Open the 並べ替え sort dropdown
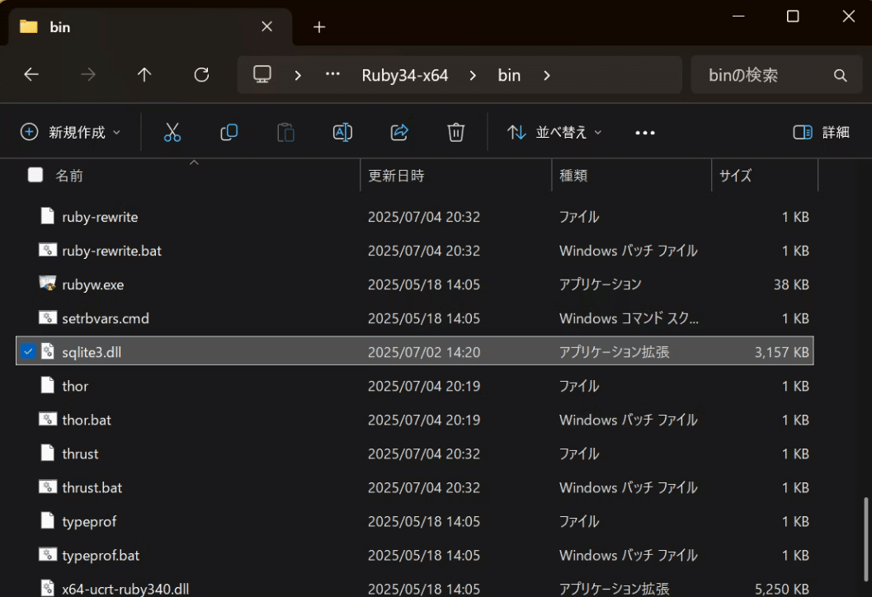Image resolution: width=872 pixels, height=597 pixels. click(x=551, y=132)
